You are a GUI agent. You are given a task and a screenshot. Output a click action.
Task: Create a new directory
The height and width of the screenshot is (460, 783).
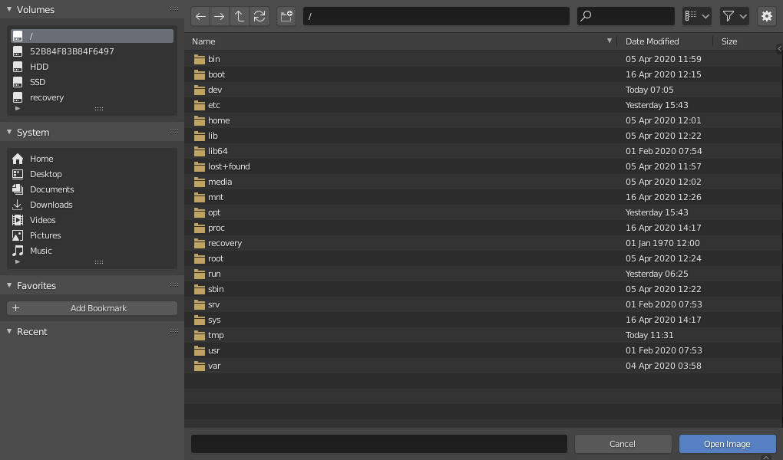pyautogui.click(x=286, y=15)
